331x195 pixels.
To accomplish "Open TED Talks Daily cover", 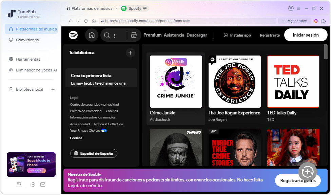I will 293,82.
